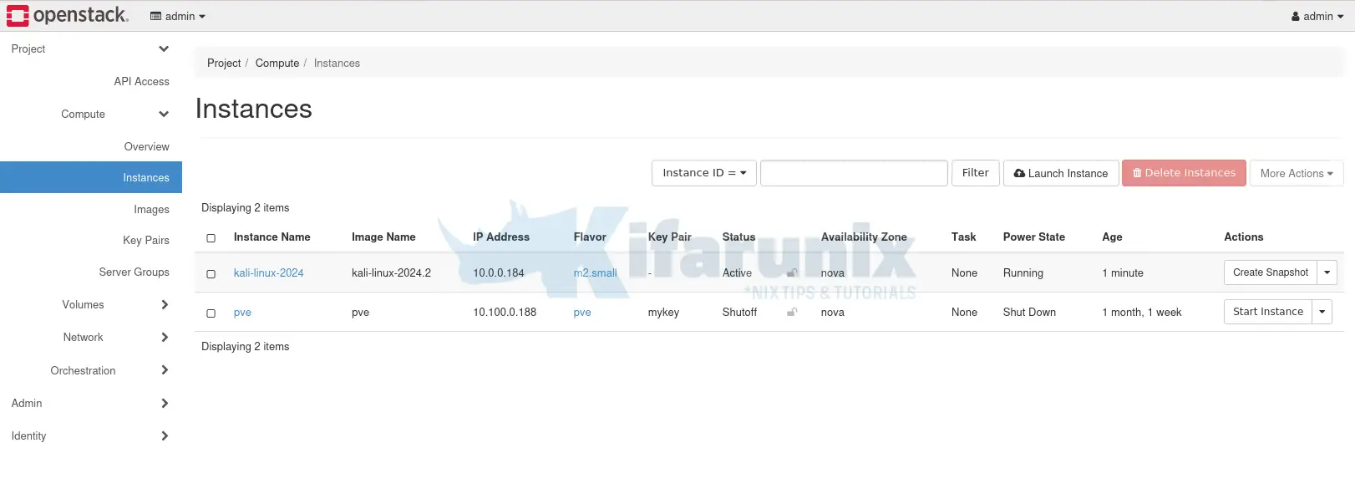Viewport: 1355px width, 499px height.
Task: Click the OpenStack logo icon
Action: click(18, 16)
